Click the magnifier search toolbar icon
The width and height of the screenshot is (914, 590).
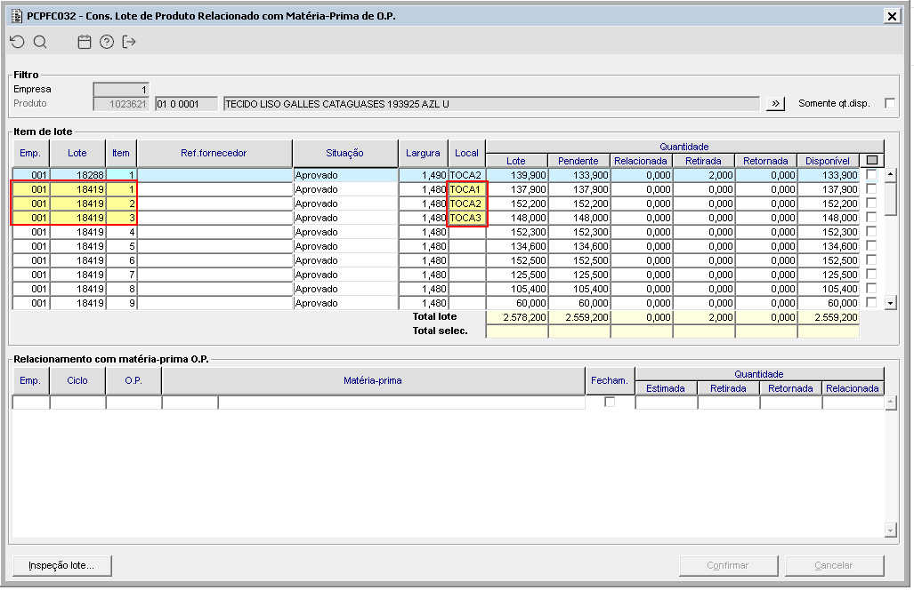[x=40, y=42]
